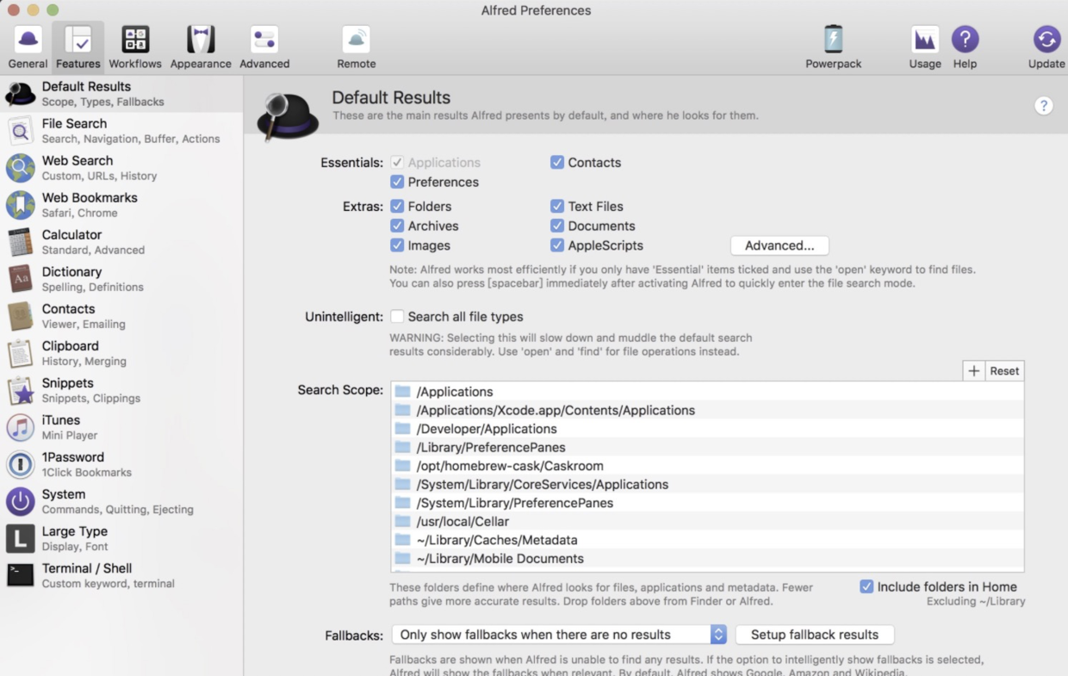Open Clipboard history settings
1068x676 pixels.
121,353
